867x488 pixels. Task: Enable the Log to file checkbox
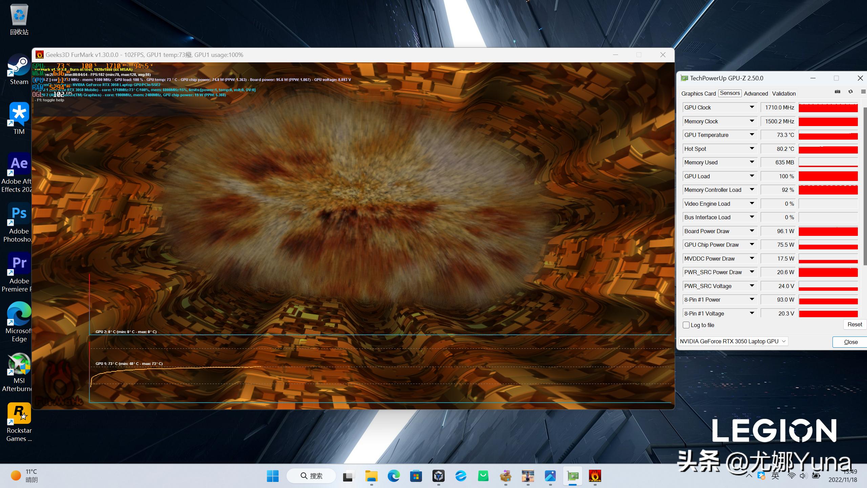[686, 325]
